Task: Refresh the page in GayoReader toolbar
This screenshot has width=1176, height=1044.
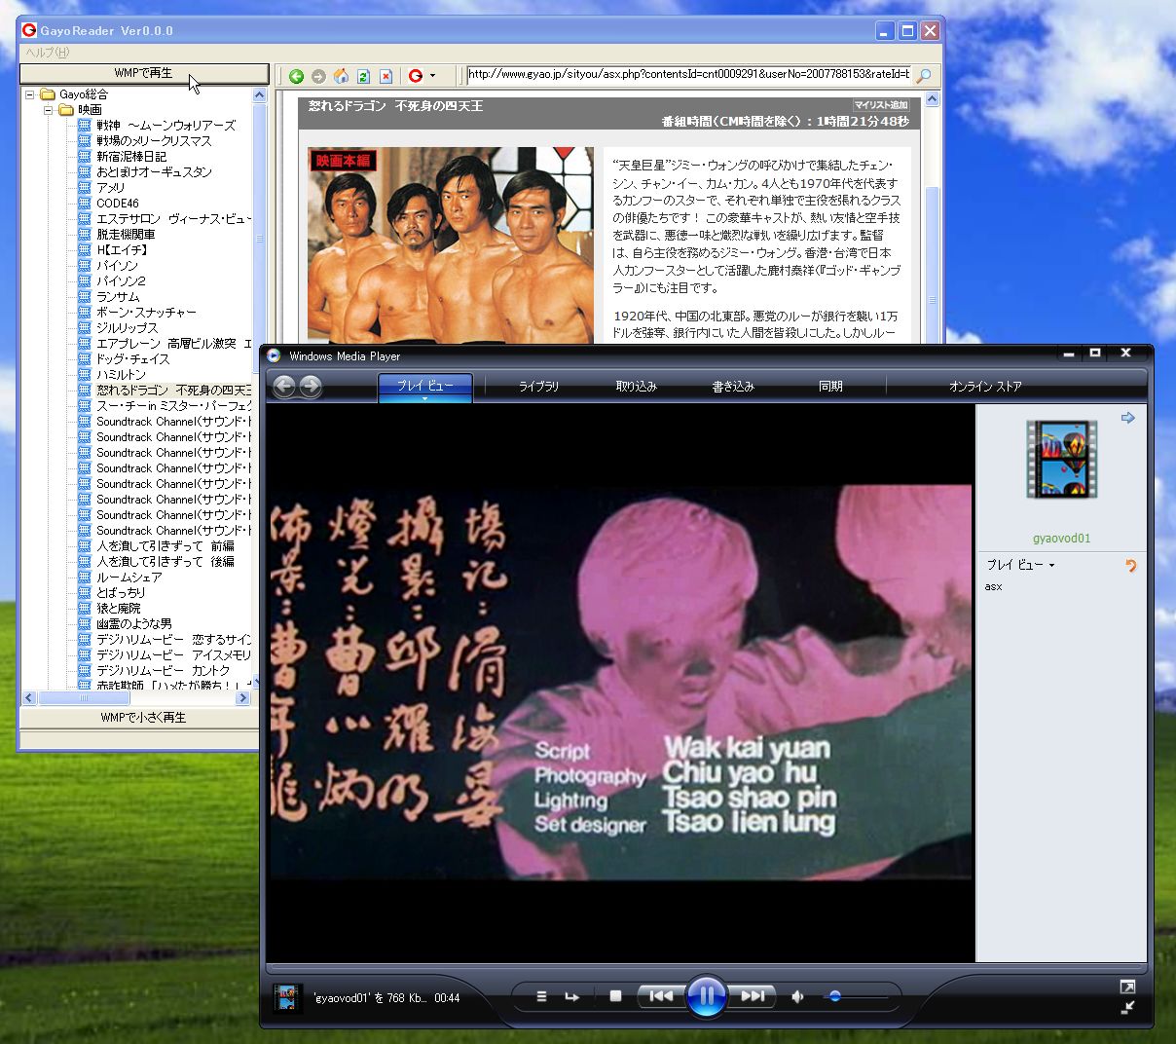Action: (x=363, y=76)
